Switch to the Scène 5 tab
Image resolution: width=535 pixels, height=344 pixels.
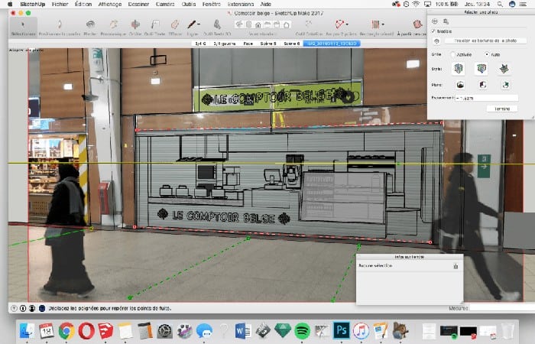tap(268, 44)
